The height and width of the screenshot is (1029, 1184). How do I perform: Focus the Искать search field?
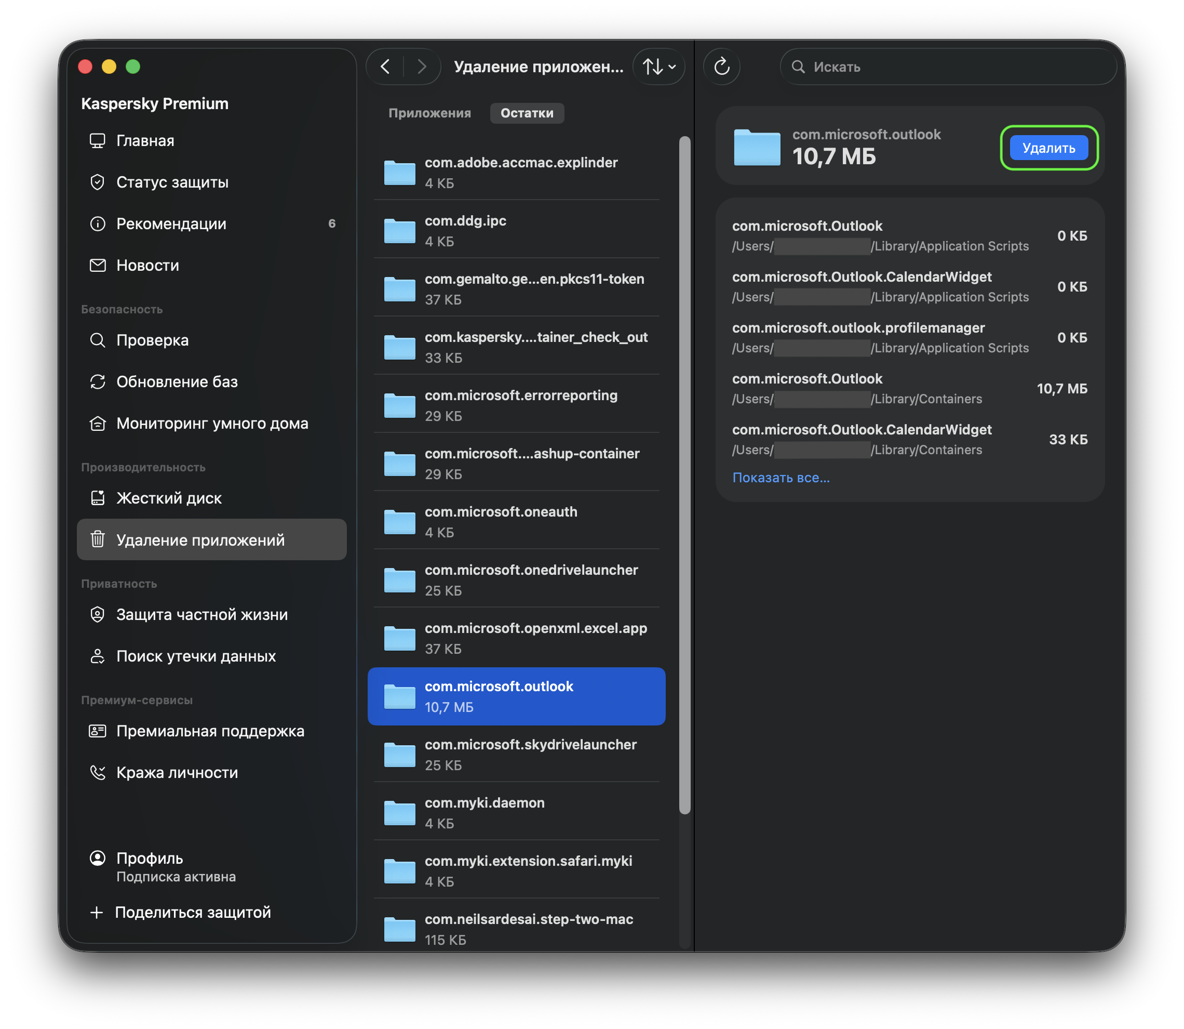(x=948, y=67)
